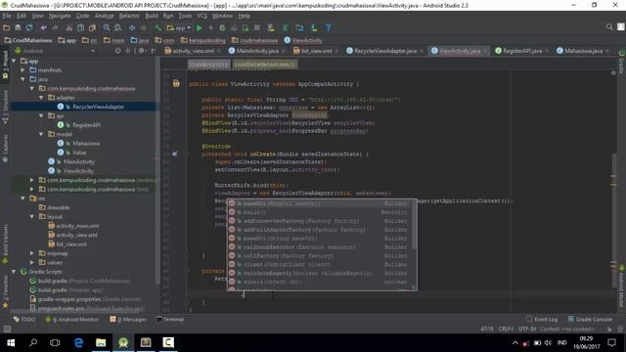Viewport: 626px width, 352px height.
Task: Collapse the adapter package node
Action: (x=41, y=98)
